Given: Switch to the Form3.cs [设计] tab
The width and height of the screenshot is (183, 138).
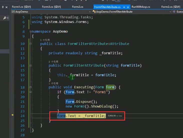Looking at the screenshot, I should click(51, 7).
